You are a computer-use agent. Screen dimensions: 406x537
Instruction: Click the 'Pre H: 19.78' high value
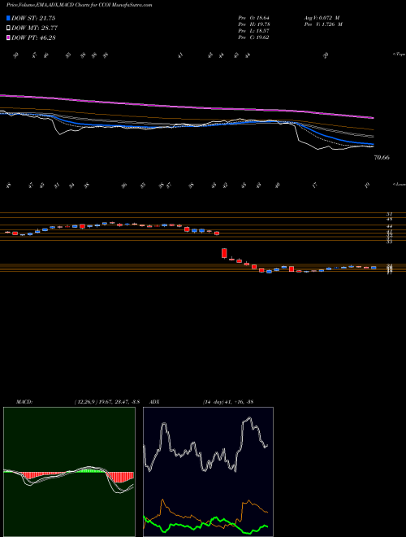[x=254, y=24]
